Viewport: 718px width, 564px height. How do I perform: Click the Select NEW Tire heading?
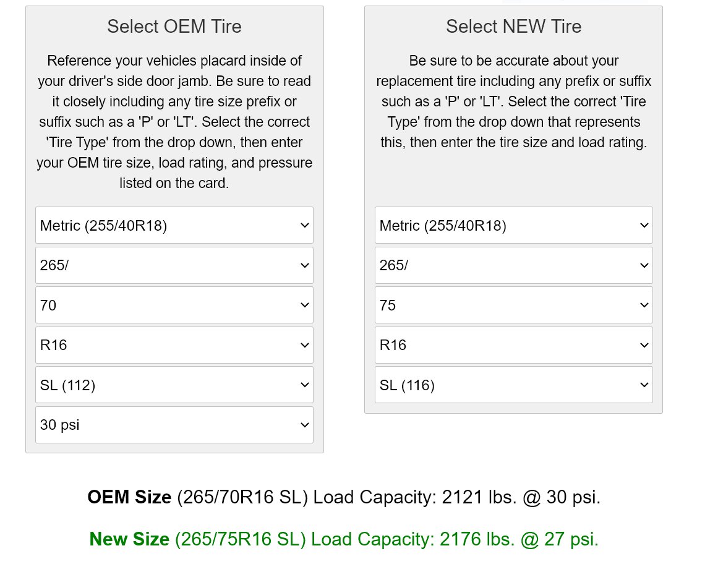(514, 27)
